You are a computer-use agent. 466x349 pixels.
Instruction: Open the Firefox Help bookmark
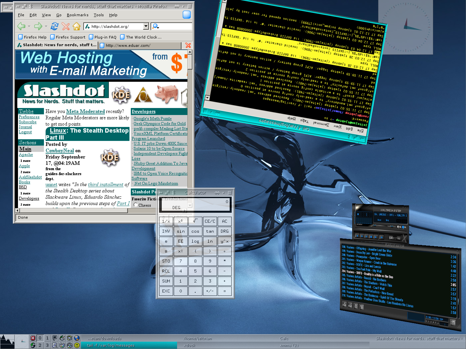pos(32,37)
